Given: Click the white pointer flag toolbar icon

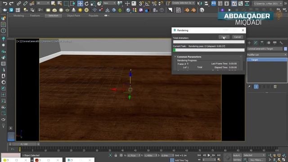Looking at the screenshot, I should [170, 10].
